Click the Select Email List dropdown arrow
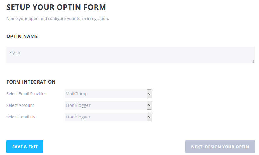259x155 pixels. [x=149, y=117]
